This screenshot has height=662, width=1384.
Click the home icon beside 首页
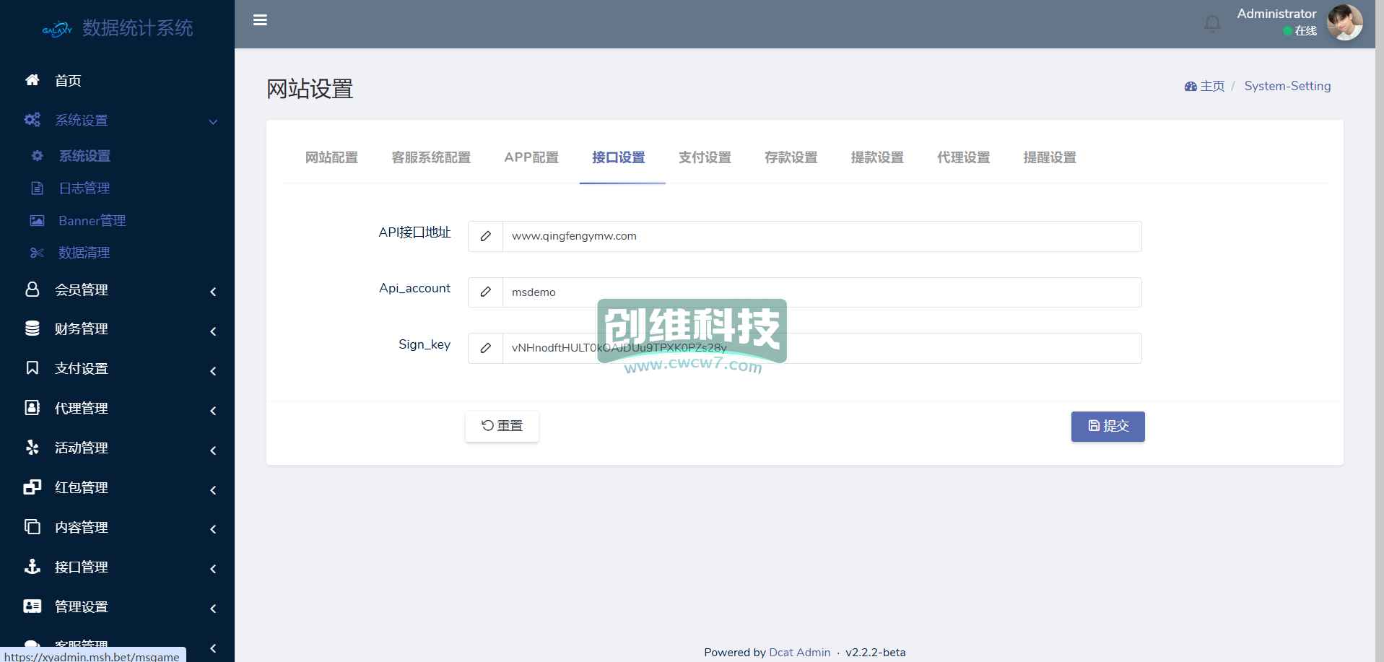(x=32, y=80)
